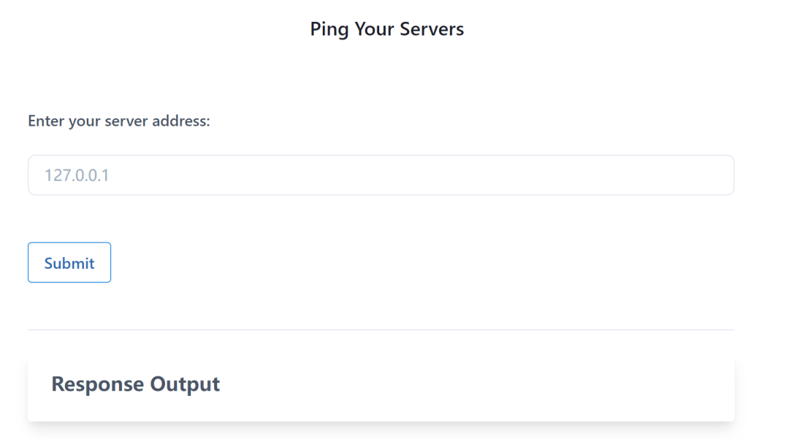Click the 'Enter your server address:' label
The width and height of the screenshot is (789, 439).
(119, 121)
